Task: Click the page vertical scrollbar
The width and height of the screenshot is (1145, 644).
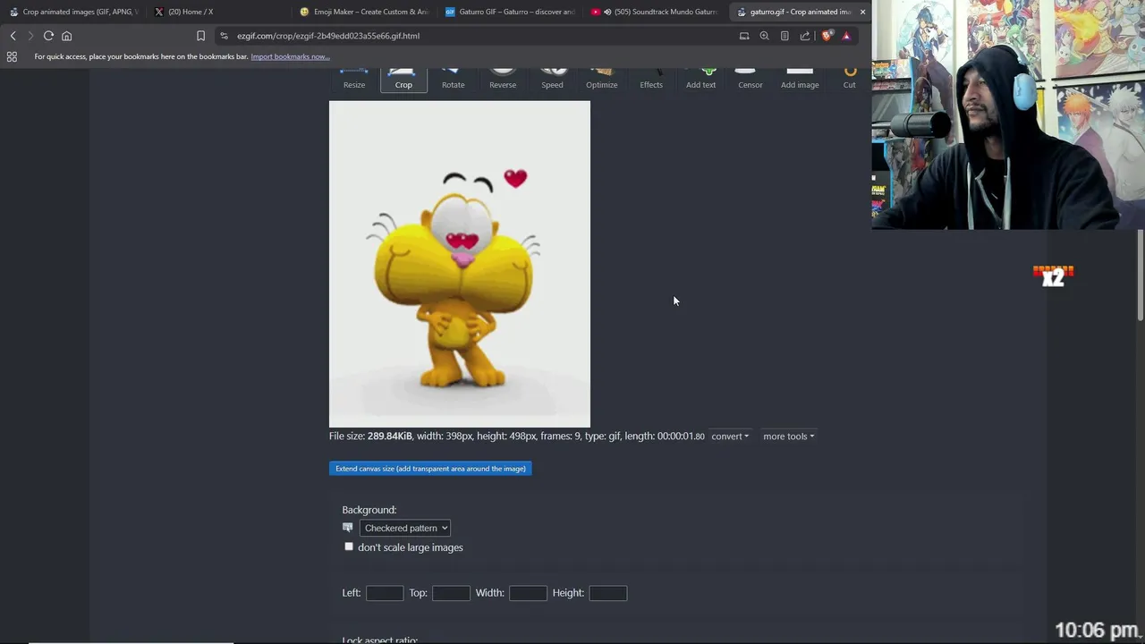Action: pos(1141,275)
